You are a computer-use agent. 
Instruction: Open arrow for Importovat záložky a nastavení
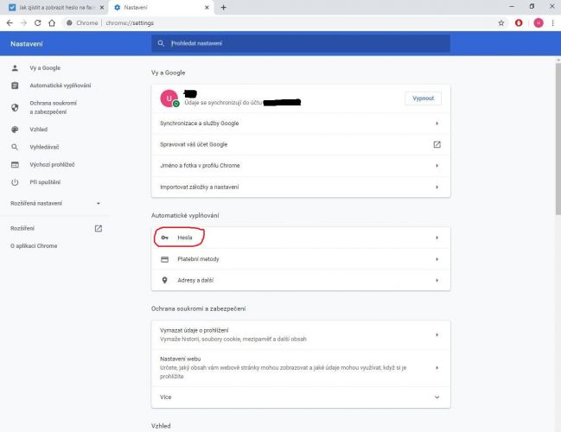(437, 187)
